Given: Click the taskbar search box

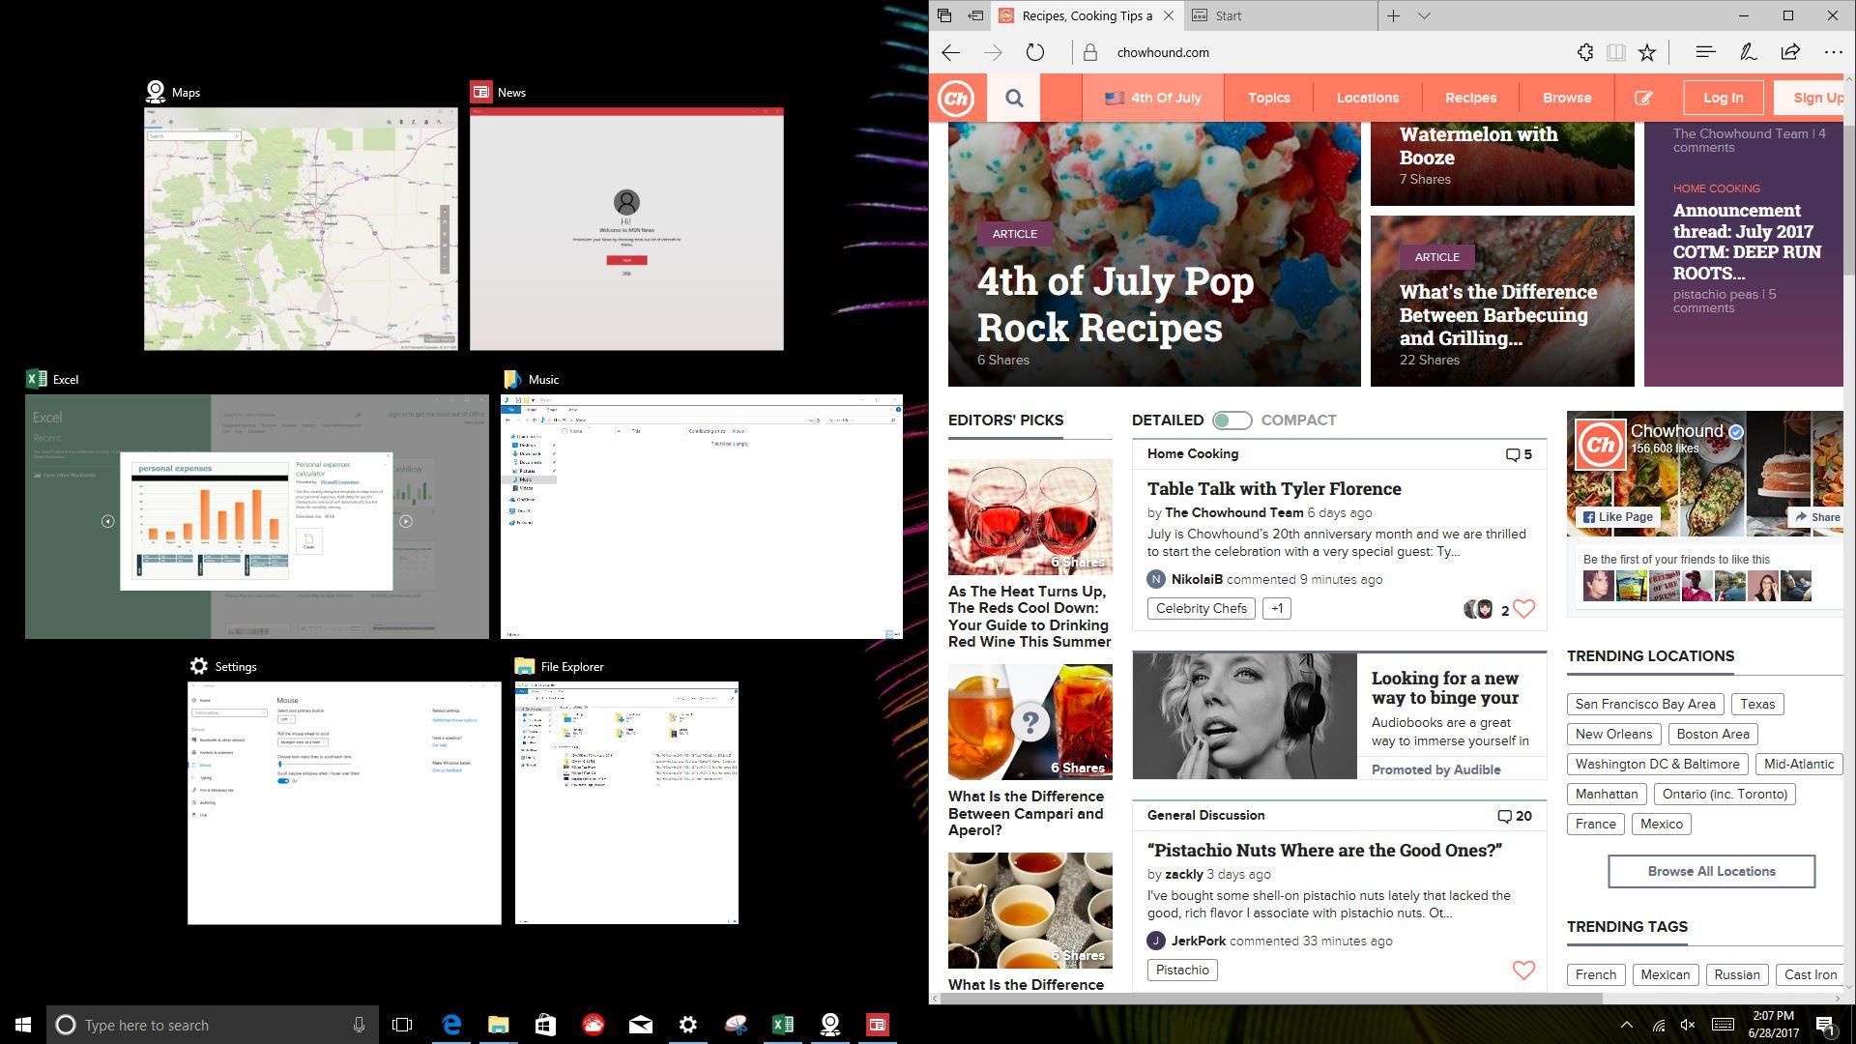Looking at the screenshot, I should pyautogui.click(x=213, y=1025).
